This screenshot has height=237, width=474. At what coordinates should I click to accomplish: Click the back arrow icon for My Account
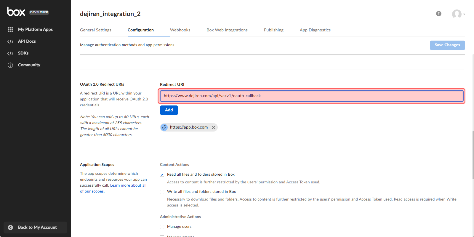[x=10, y=228]
